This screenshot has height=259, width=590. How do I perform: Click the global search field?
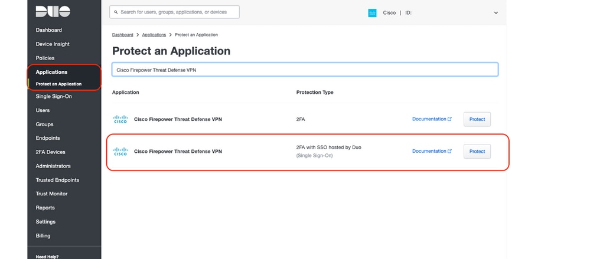tap(174, 12)
